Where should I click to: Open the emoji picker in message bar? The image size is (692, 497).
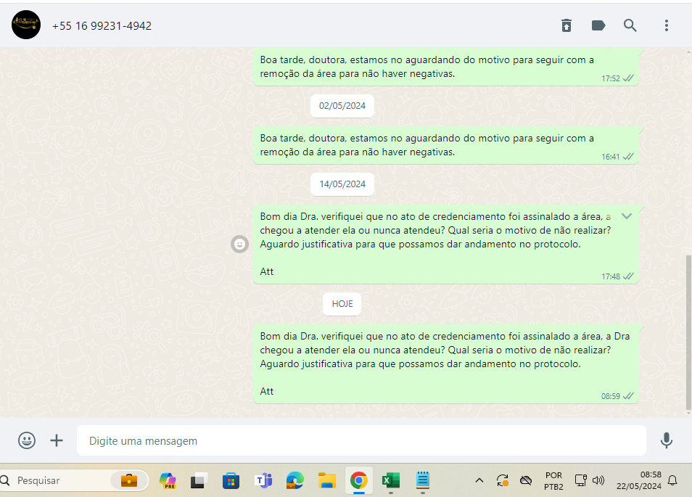point(27,440)
